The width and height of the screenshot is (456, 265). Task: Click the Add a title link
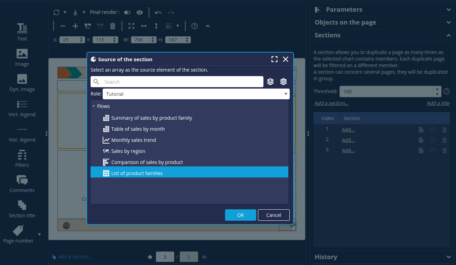[438, 103]
